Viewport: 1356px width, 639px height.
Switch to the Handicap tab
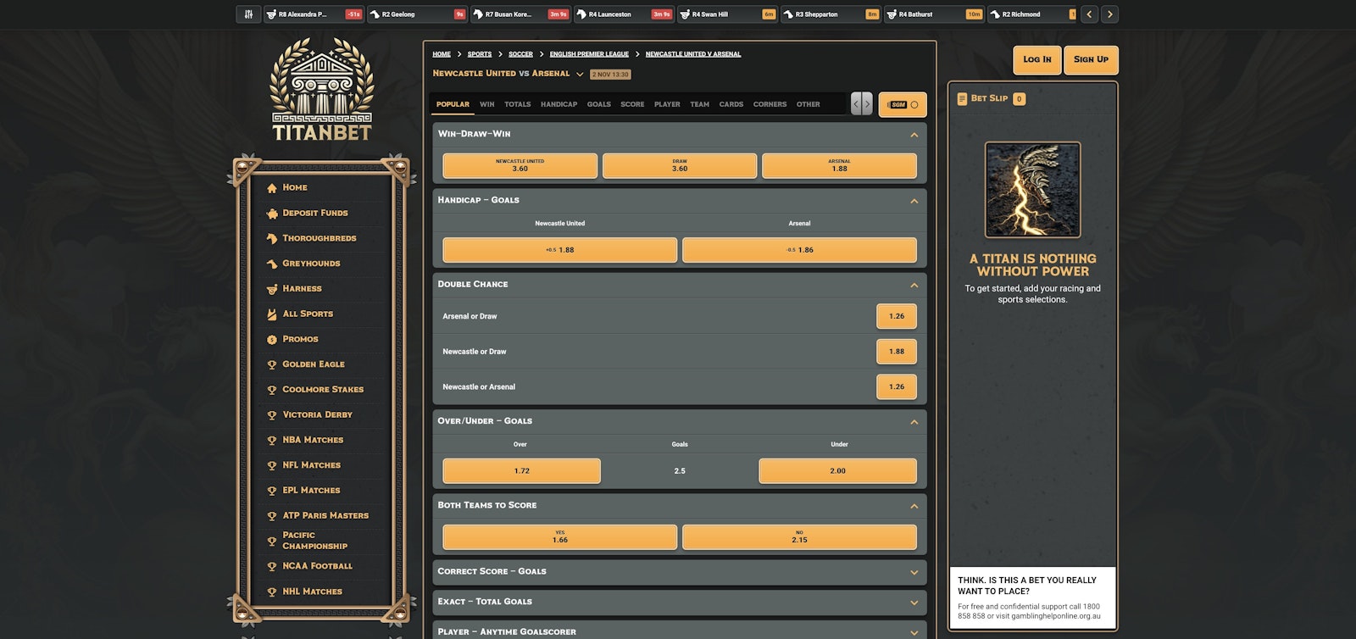[x=559, y=105]
